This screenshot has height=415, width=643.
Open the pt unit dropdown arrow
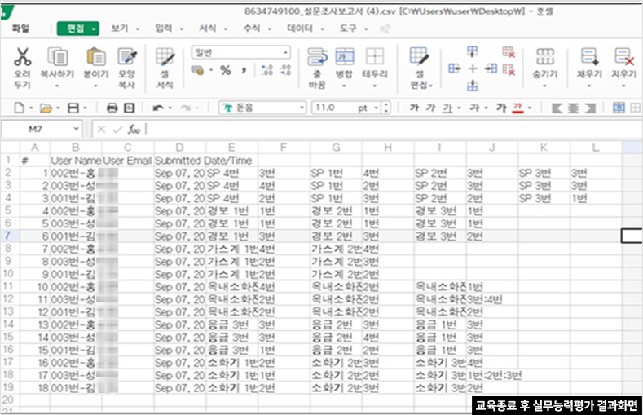pyautogui.click(x=376, y=108)
